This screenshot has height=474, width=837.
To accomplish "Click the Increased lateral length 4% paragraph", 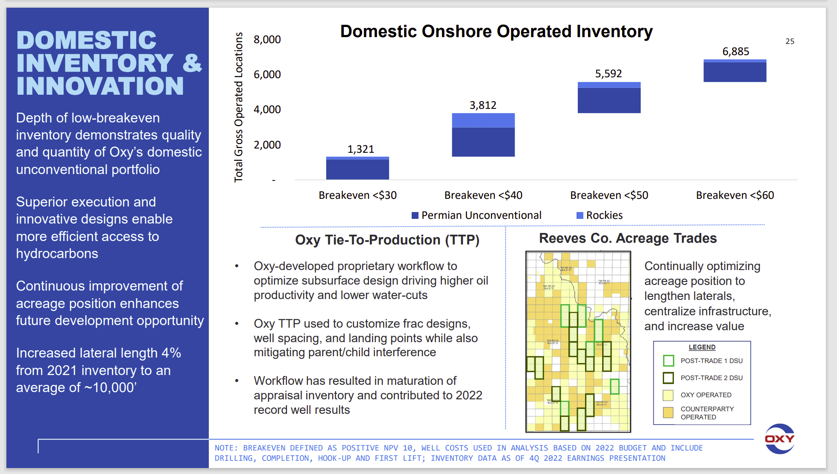I will [x=98, y=370].
